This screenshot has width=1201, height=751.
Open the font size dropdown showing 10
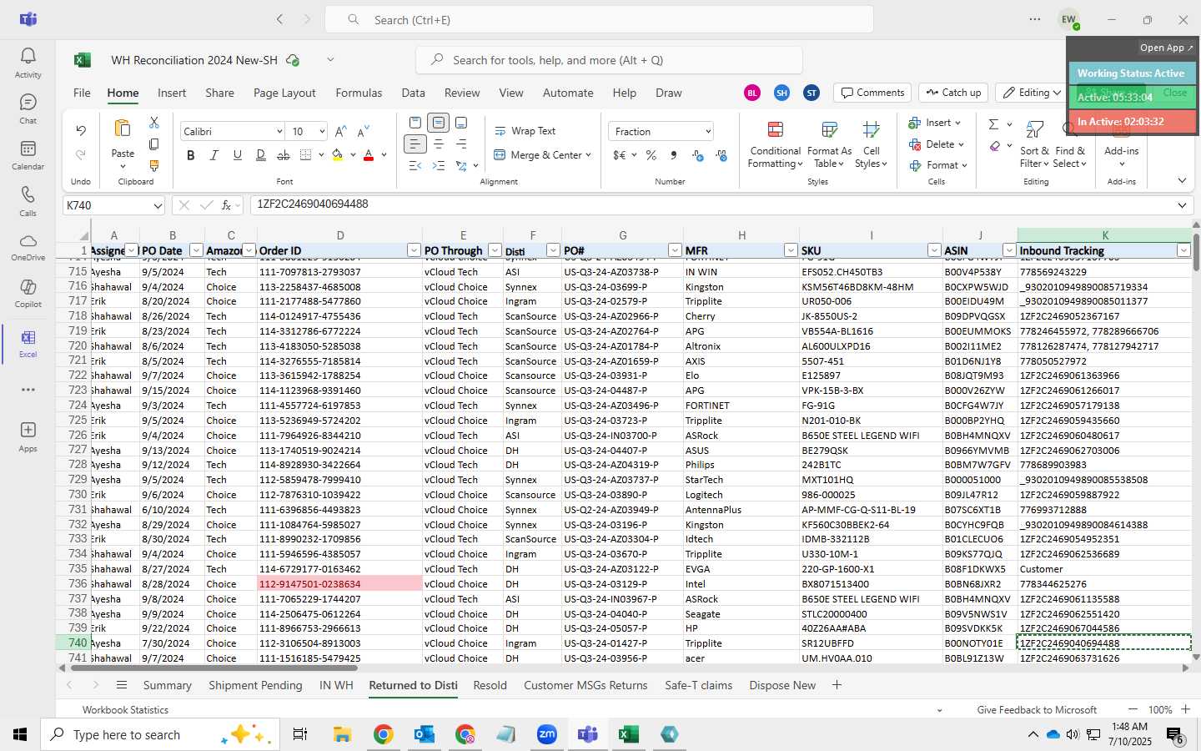click(x=321, y=132)
